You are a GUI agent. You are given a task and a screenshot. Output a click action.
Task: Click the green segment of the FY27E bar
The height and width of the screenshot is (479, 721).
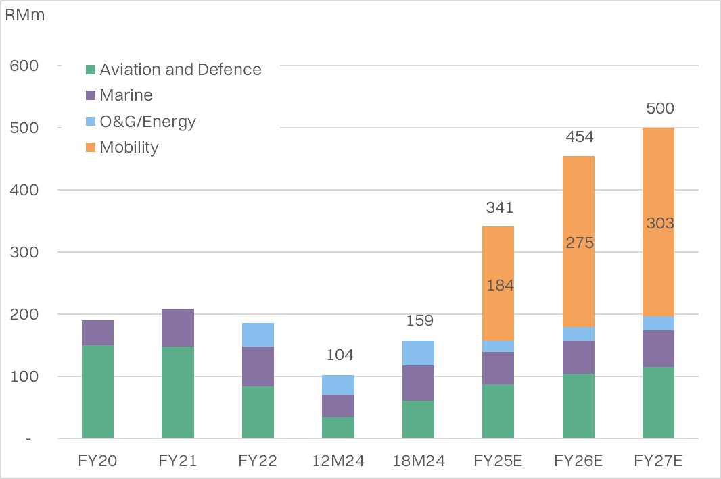[659, 403]
